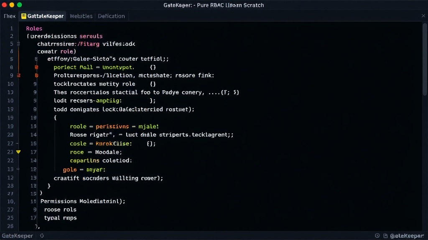Image resolution: width=428 pixels, height=240 pixels.
Task: Click the GateKeeper label at status bar left
Action: coord(17,236)
